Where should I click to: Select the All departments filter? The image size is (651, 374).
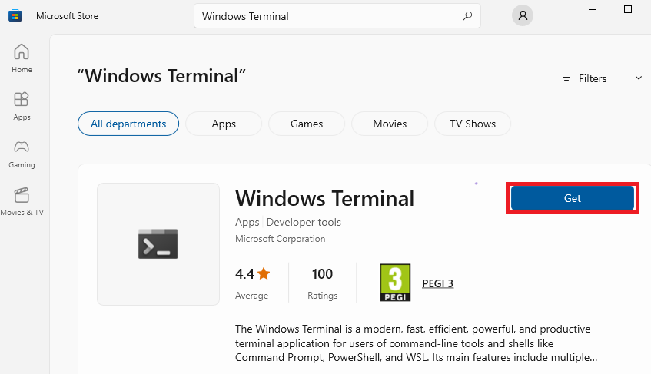128,124
